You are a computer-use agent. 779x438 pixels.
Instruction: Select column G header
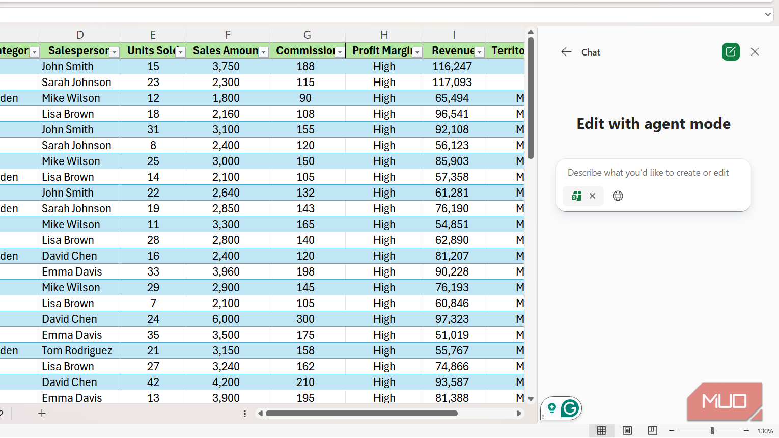click(x=307, y=35)
